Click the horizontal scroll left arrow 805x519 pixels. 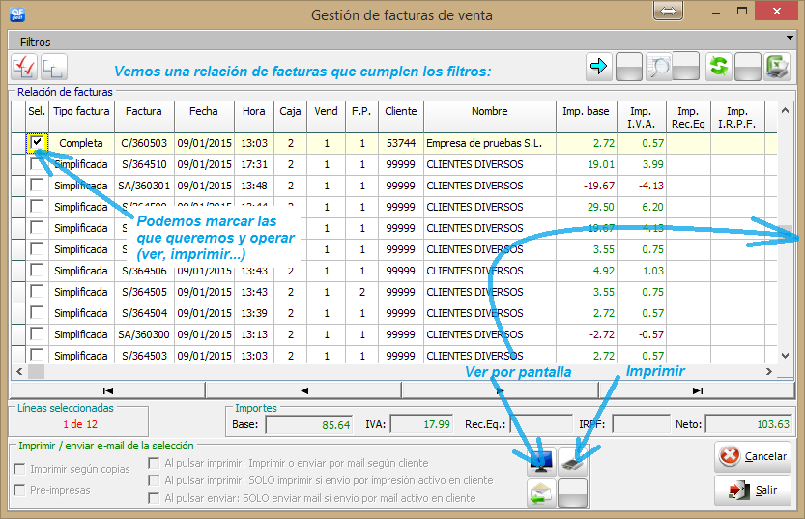click(x=19, y=371)
